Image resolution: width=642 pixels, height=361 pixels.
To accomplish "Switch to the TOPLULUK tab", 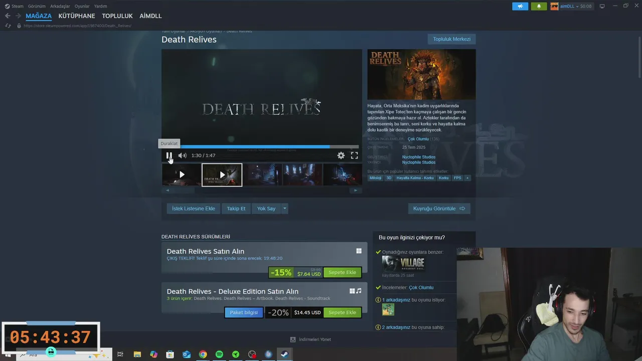I will [x=117, y=16].
